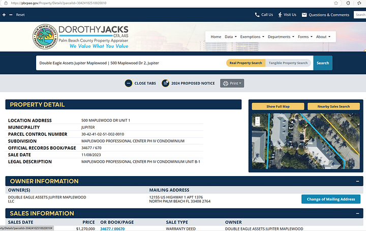366x231 pixels.
Task: Select Real Property Search toggle
Action: [246, 63]
